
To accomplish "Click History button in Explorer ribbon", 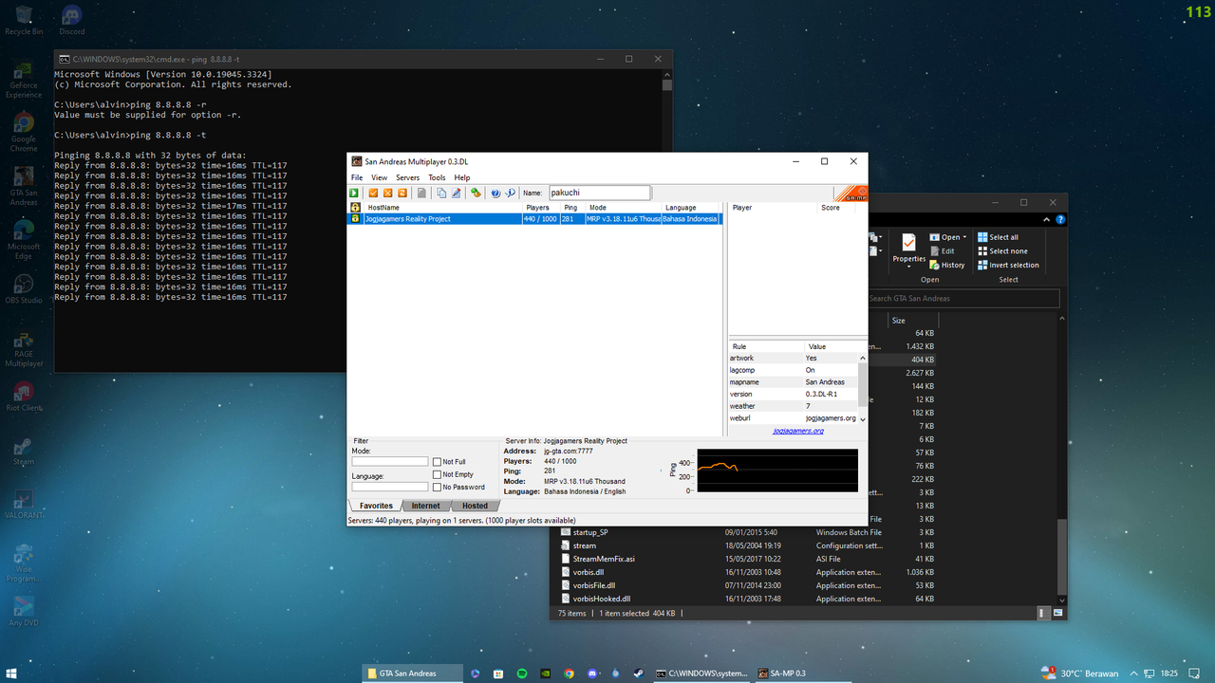I will point(946,265).
